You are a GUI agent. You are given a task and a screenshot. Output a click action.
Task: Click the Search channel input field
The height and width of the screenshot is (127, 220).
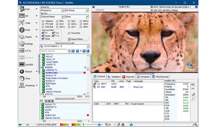pyautogui.click(x=53, y=51)
